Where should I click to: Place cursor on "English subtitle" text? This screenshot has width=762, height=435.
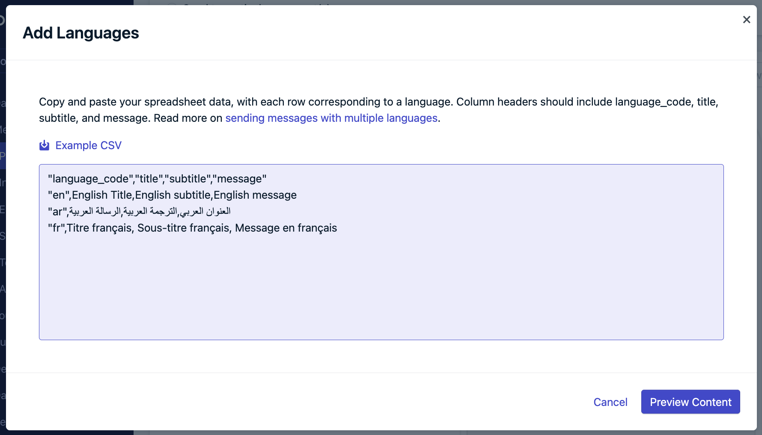[x=173, y=195]
